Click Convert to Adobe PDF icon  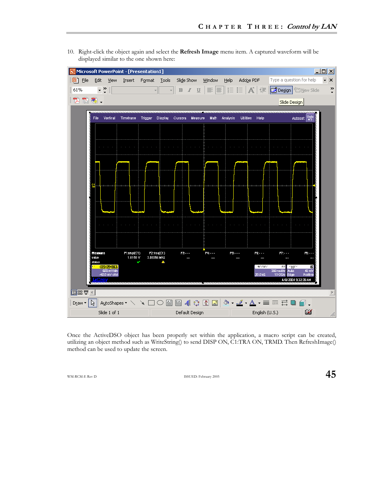[76, 101]
